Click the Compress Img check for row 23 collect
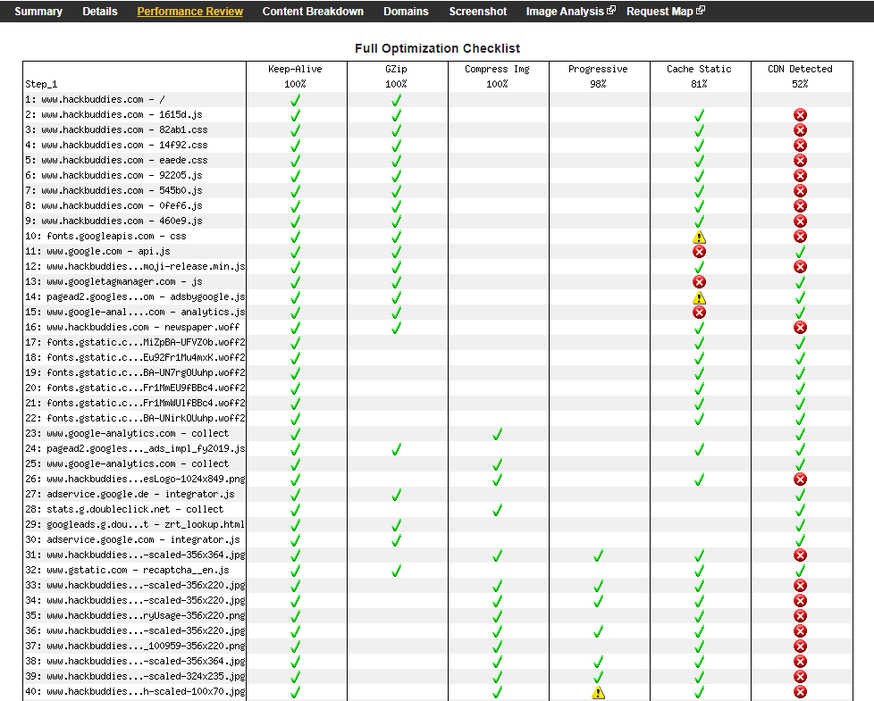Screen dimensions: 874x701 497,434
